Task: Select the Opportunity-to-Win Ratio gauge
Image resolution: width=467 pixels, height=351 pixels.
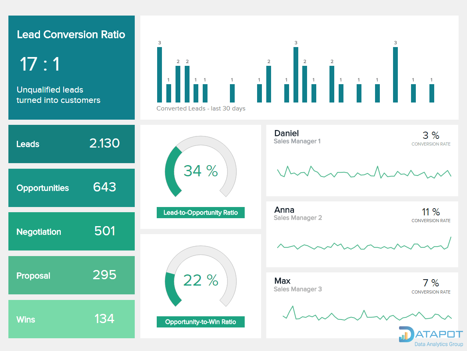Action: 200,281
